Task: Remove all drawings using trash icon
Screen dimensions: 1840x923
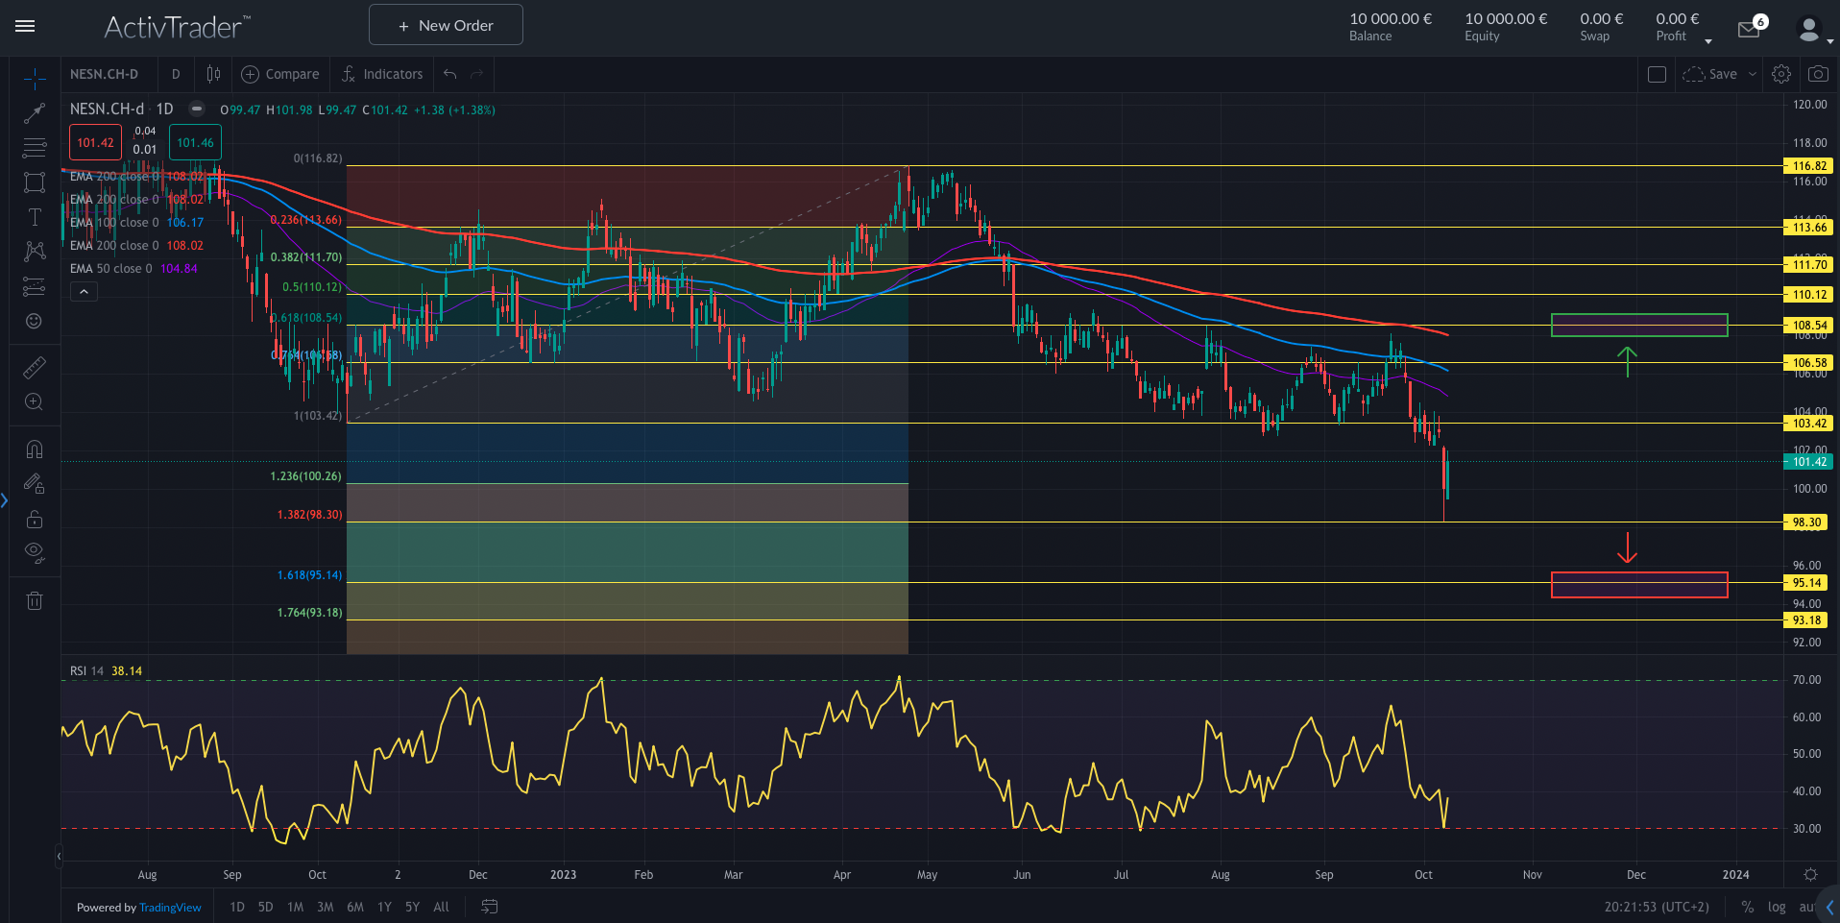Action: [x=35, y=599]
